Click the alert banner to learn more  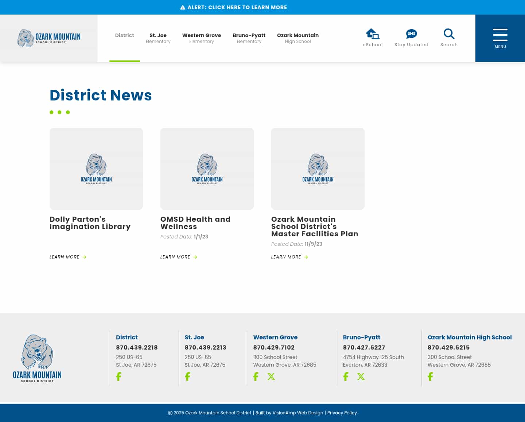tap(234, 7)
